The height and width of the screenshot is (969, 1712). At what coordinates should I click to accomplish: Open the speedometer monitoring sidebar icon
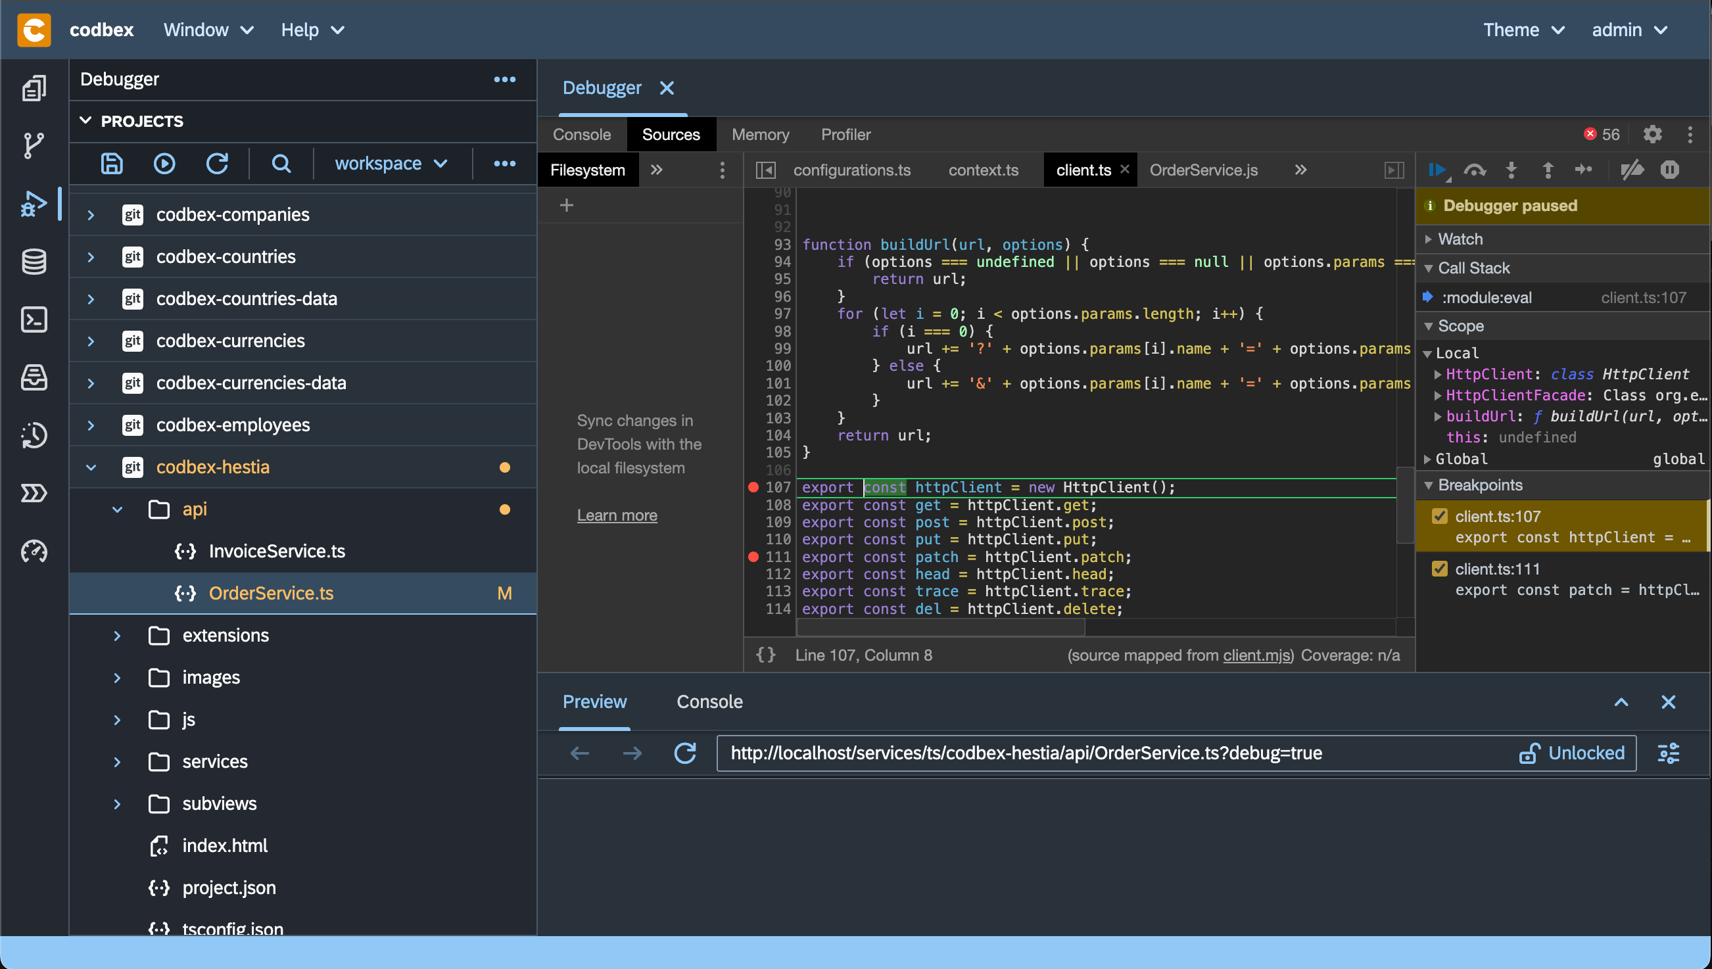coord(34,551)
